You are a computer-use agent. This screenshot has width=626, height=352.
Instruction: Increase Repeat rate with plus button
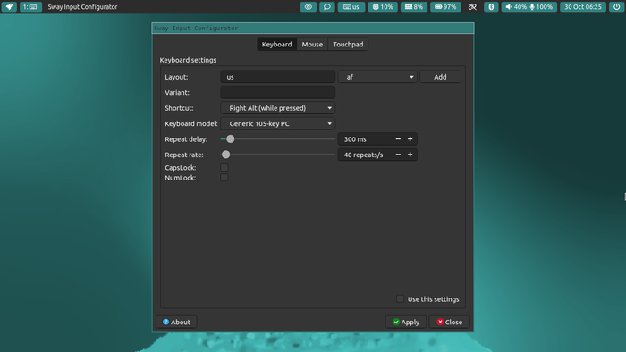click(410, 155)
